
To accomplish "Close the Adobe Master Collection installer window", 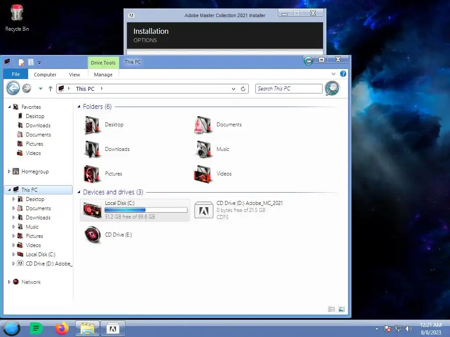I will [x=313, y=13].
